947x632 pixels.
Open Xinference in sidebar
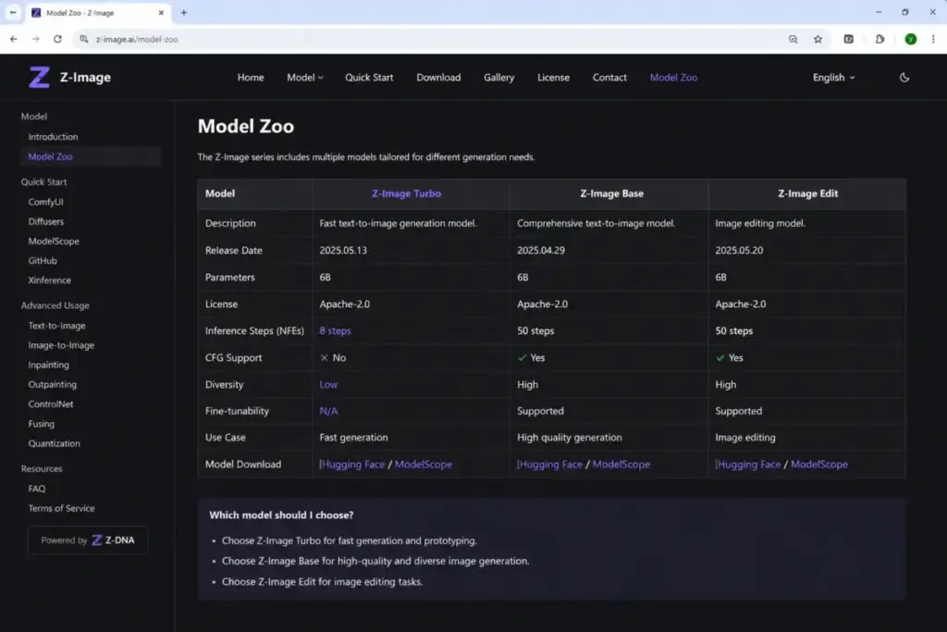click(50, 280)
